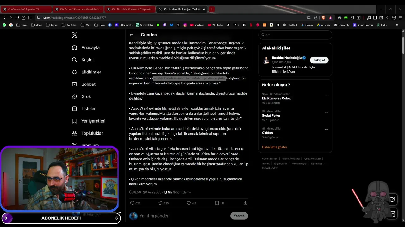Screen dimensions: 405x227
Task: Toggle the browser sidebar panel
Action: tap(375, 18)
